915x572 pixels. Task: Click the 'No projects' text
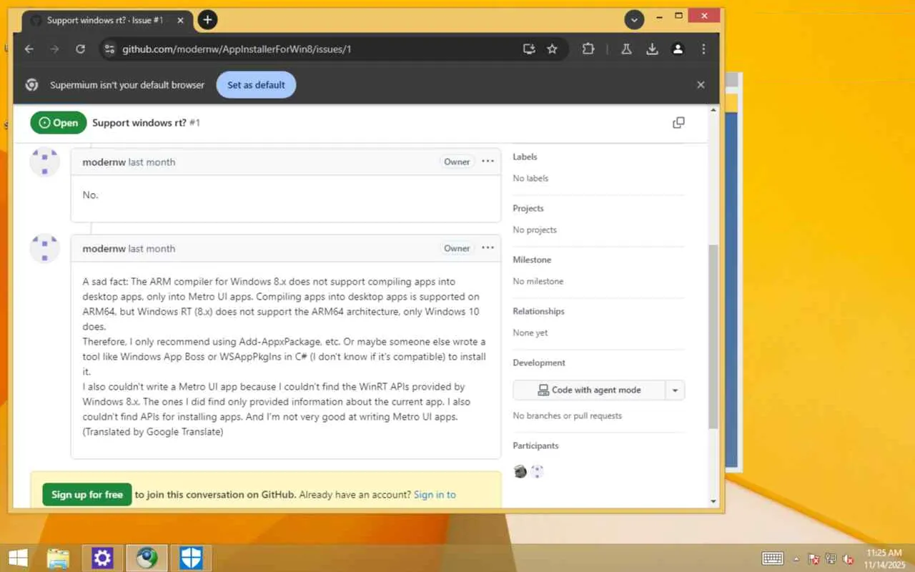pyautogui.click(x=535, y=230)
